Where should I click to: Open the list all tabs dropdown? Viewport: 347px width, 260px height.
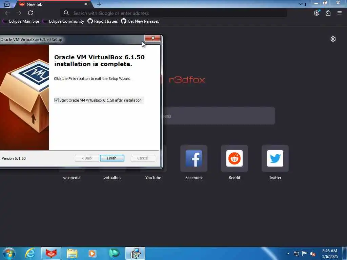pyautogui.click(x=302, y=4)
